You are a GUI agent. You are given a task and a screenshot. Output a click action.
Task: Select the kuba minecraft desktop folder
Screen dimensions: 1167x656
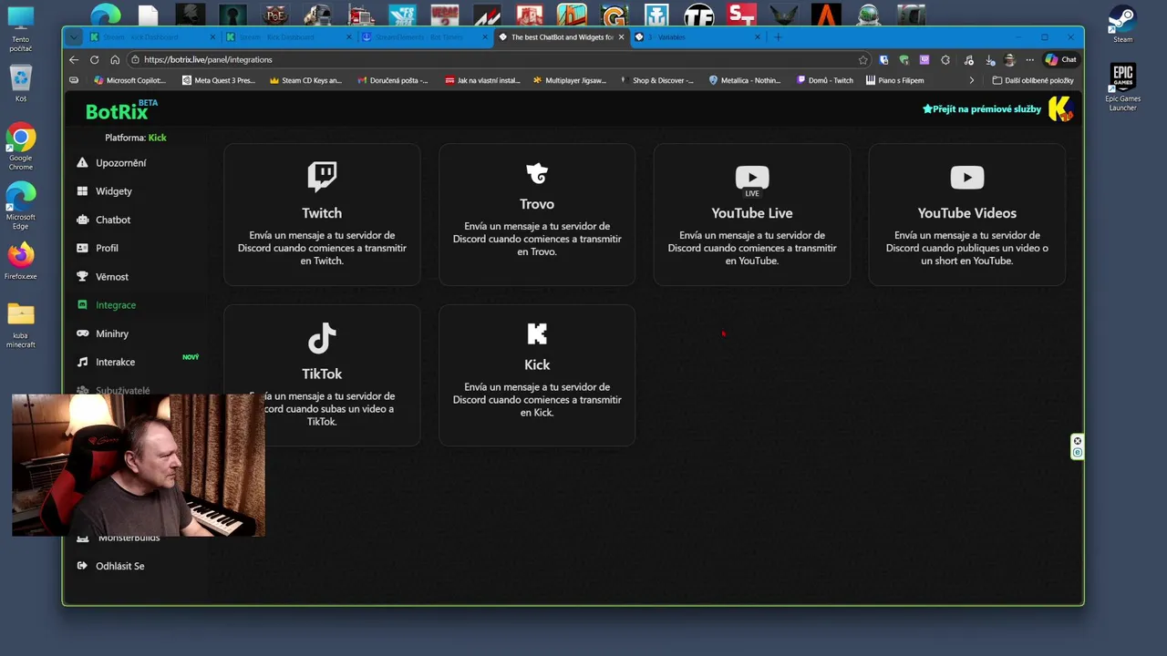[x=20, y=325]
